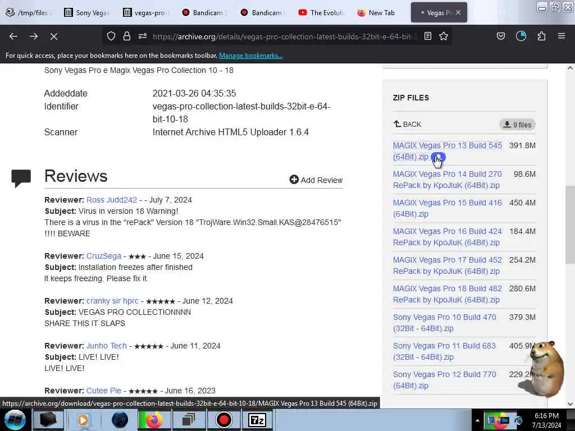Click the site security padlock icon
Viewport: 575px width, 431px height.
(x=127, y=36)
